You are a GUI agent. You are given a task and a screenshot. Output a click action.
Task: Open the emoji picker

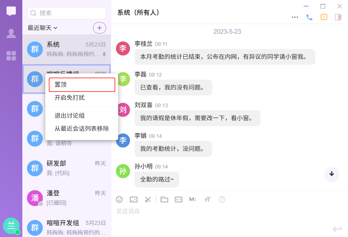click(x=119, y=200)
